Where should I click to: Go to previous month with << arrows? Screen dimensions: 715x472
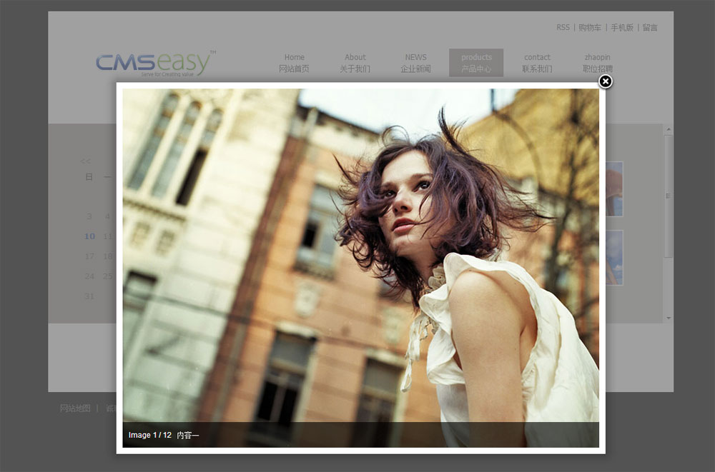pos(86,161)
